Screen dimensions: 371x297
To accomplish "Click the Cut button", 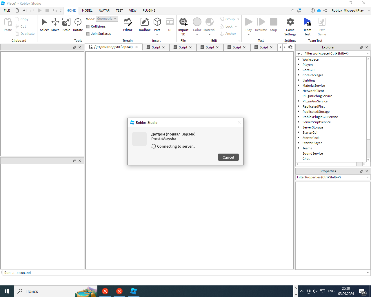I will click(21, 26).
